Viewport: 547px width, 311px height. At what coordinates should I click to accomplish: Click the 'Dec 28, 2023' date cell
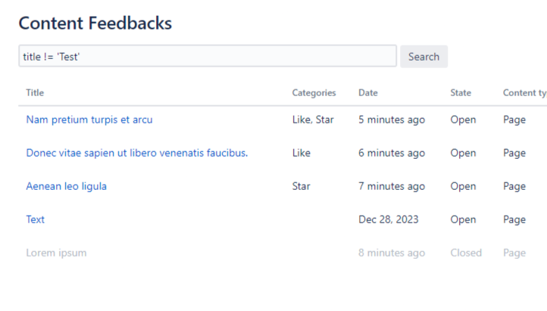(389, 219)
